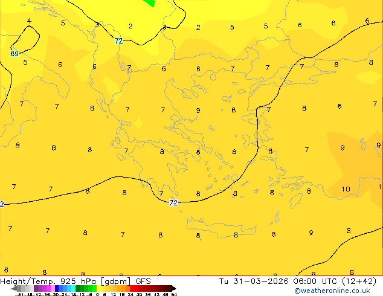Click the legend scale label '24'
This screenshot has width=383, height=296.
(130, 294)
